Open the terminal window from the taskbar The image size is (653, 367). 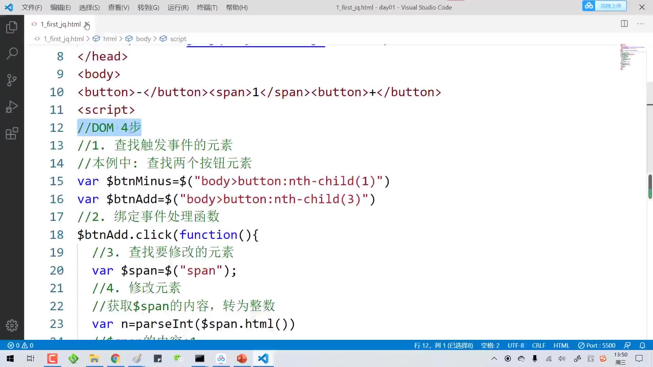coord(200,359)
